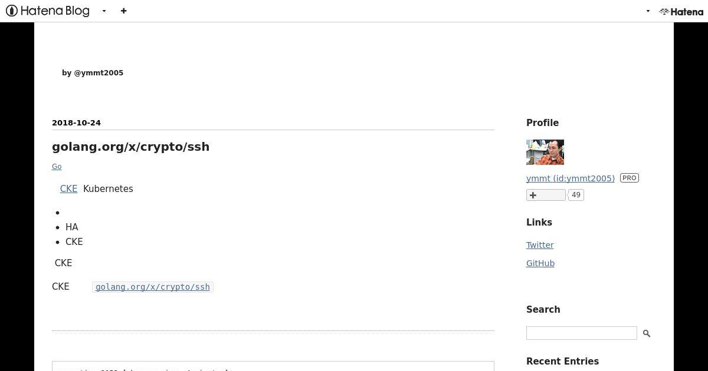Open the Twitter link
This screenshot has height=371, width=708.
[x=540, y=245]
